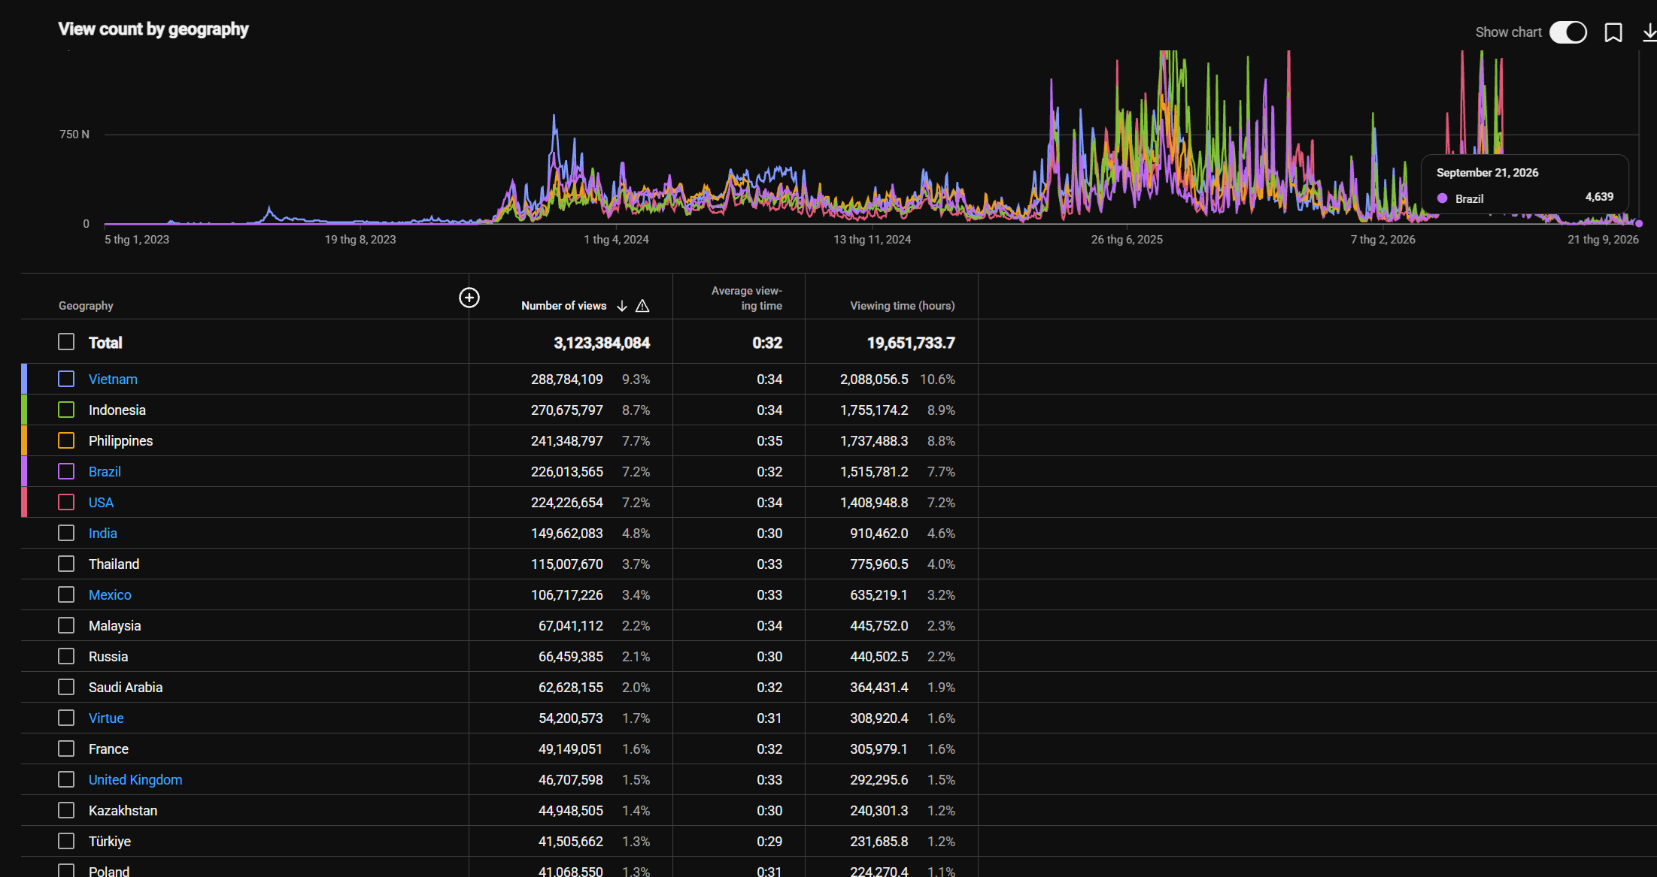Viewport: 1657px width, 877px height.
Task: Check the France row checkbox
Action: coord(66,748)
